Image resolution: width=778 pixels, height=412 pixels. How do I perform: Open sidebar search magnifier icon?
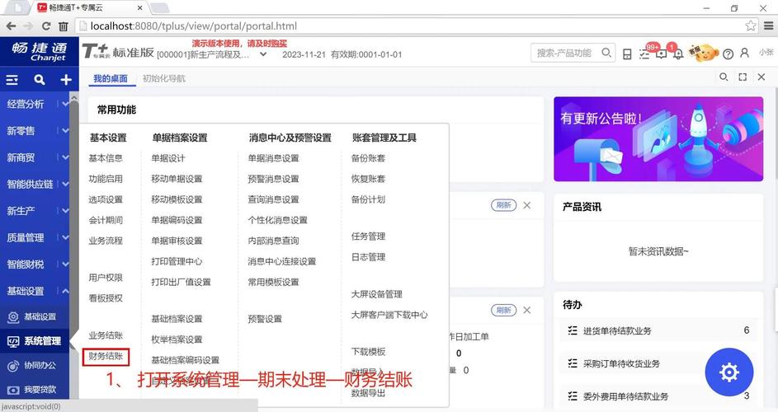pyautogui.click(x=40, y=79)
